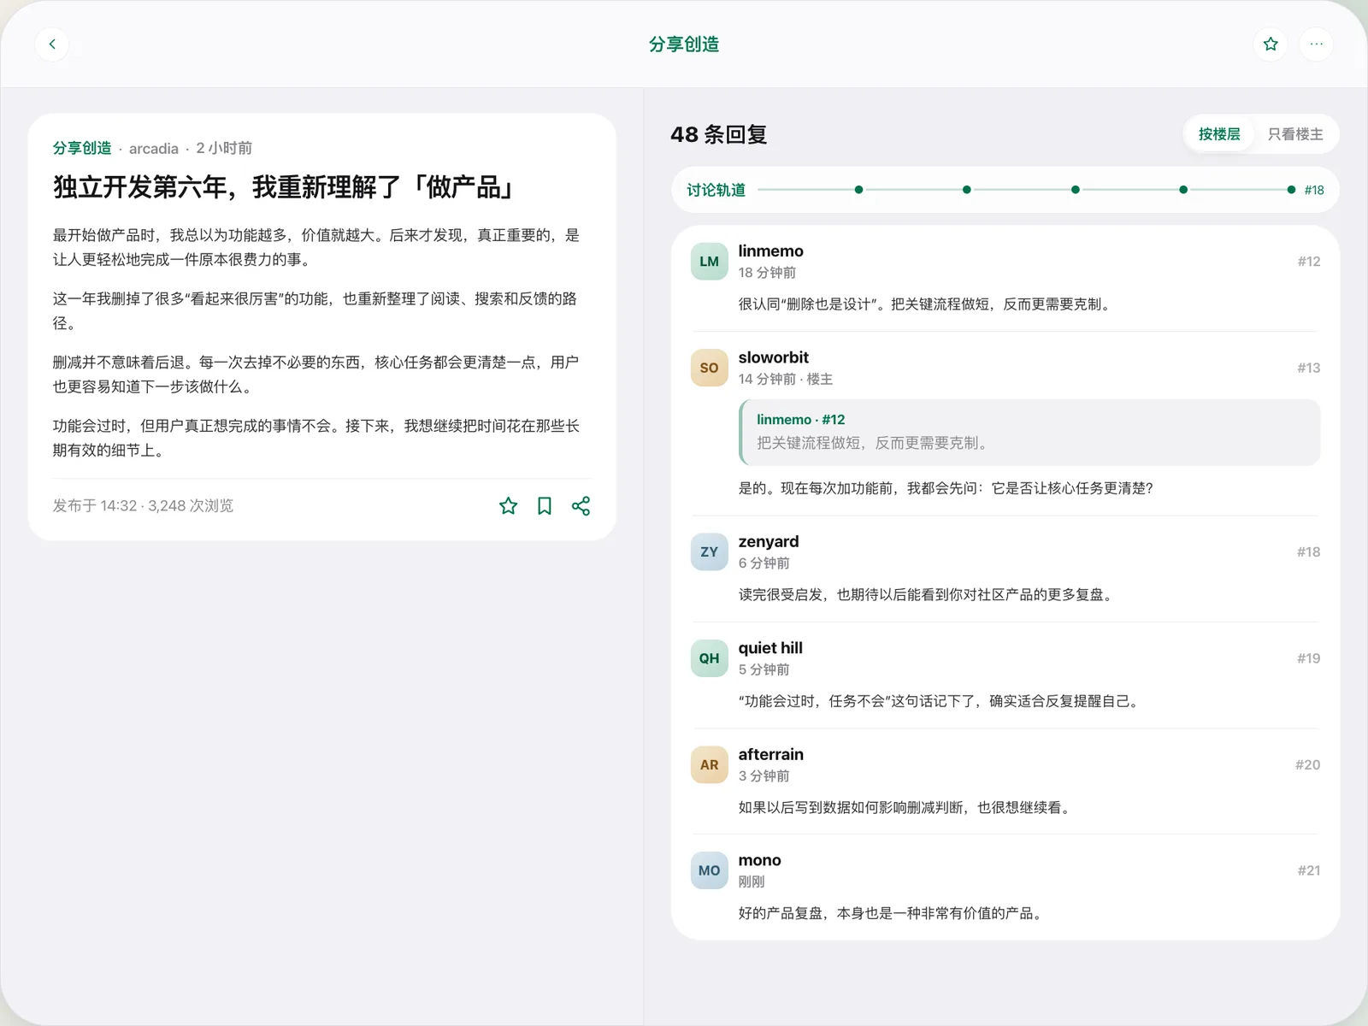Open zenyard's ZY avatar
The width and height of the screenshot is (1368, 1026).
click(709, 552)
